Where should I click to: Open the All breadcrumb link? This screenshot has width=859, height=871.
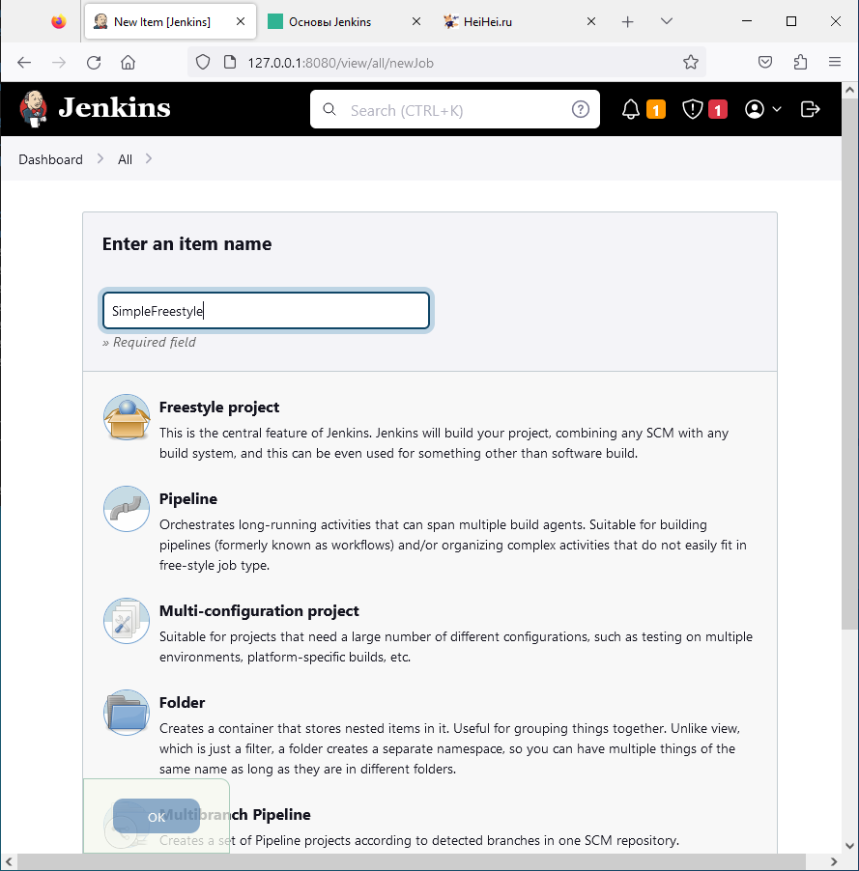(x=125, y=159)
